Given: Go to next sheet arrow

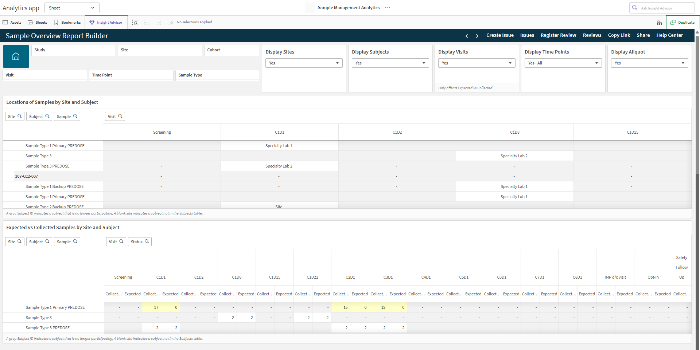Looking at the screenshot, I should click(x=477, y=36).
